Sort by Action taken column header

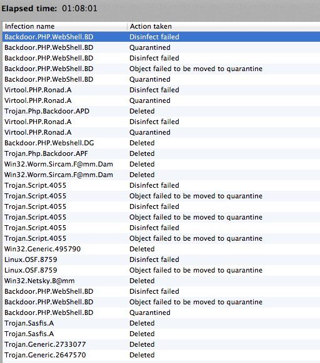click(224, 26)
